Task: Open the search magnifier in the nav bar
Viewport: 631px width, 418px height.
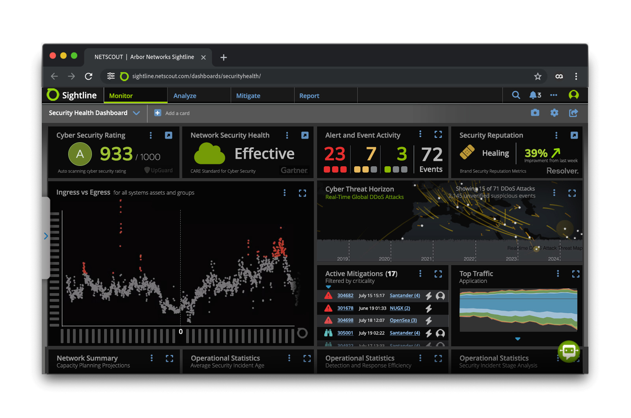Action: (516, 95)
